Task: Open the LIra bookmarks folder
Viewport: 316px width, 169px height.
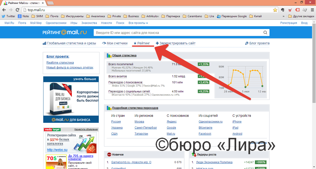Action: pyautogui.click(x=209, y=16)
